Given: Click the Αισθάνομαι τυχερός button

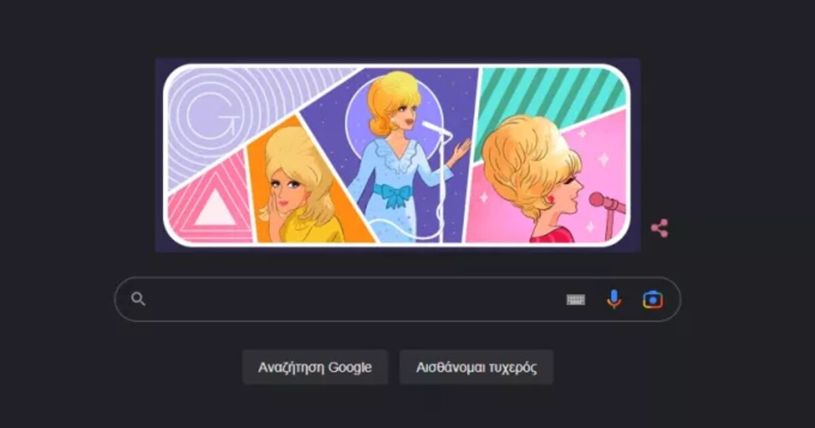Looking at the screenshot, I should [x=477, y=368].
